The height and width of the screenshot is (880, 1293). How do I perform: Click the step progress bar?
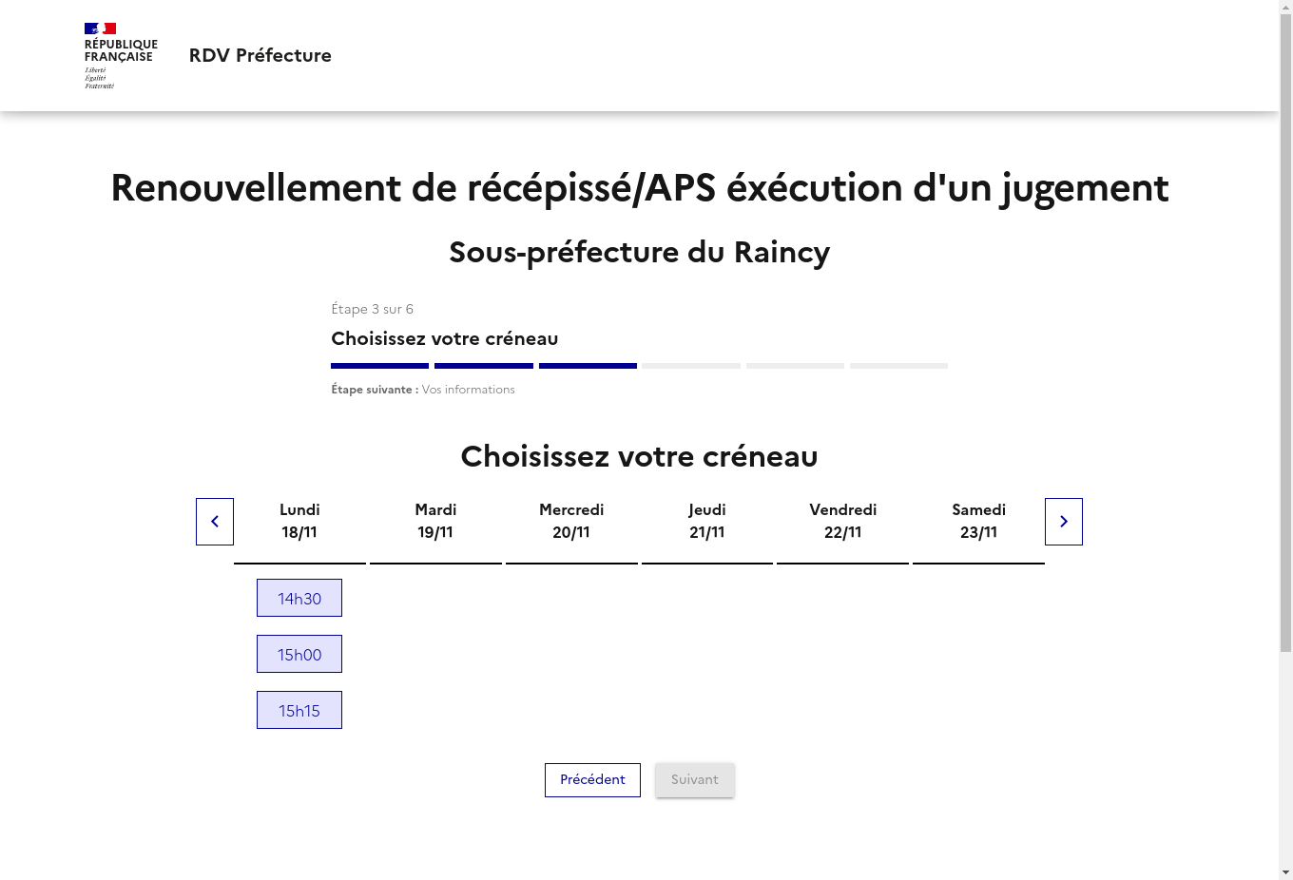(639, 366)
